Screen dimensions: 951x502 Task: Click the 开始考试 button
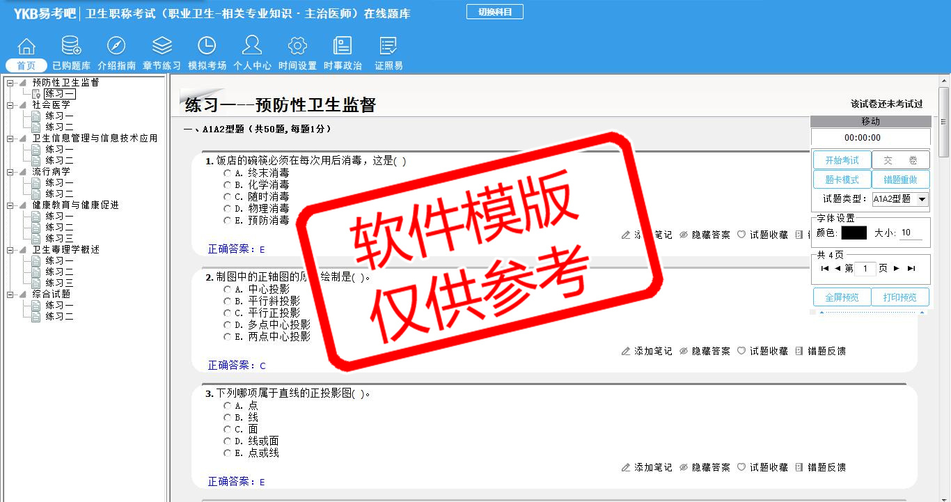842,160
